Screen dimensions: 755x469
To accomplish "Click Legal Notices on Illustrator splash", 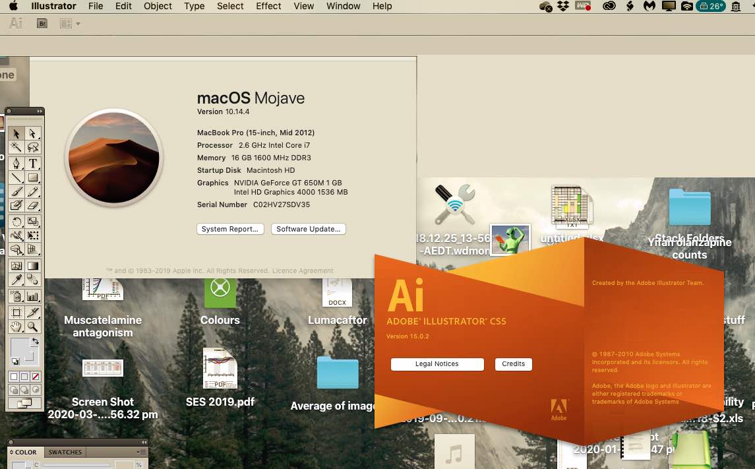I will tap(437, 364).
